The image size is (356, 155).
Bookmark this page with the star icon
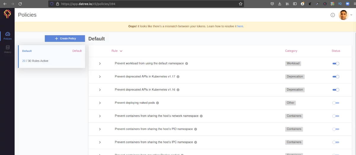[241, 4]
